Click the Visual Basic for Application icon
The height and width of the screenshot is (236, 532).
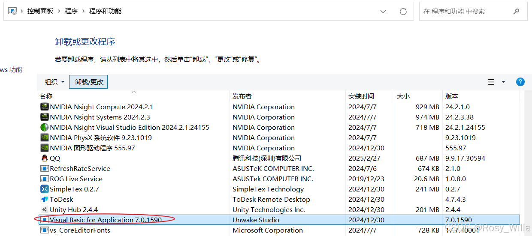[44, 220]
